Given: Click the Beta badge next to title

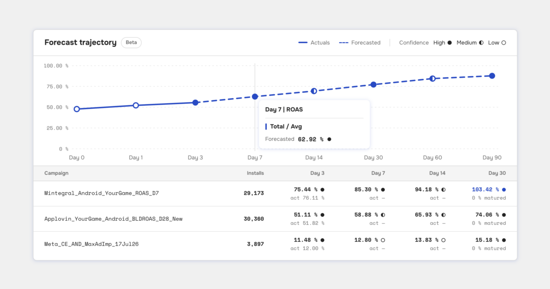Looking at the screenshot, I should click(131, 43).
